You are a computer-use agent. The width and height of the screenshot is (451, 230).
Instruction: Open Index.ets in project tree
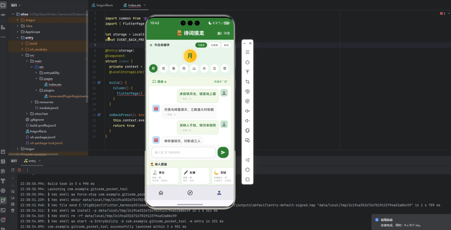[53, 85]
